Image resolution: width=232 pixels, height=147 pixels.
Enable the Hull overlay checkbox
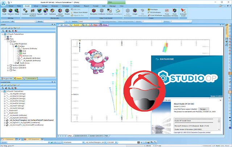[18, 53]
